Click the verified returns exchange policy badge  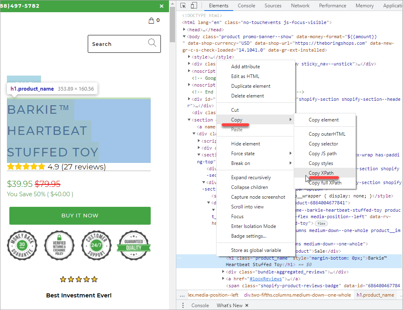click(x=59, y=245)
